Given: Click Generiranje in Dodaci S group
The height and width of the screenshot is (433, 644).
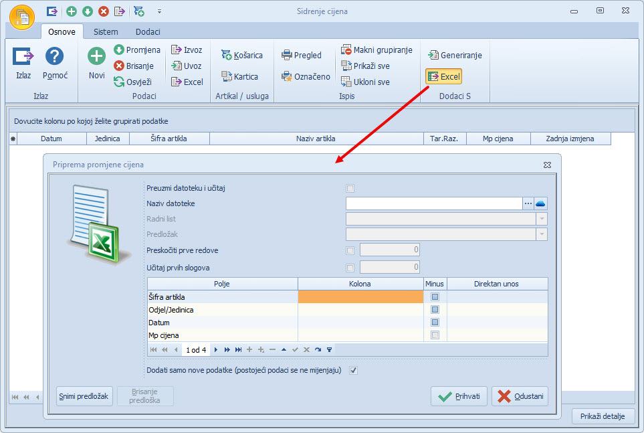Looking at the screenshot, I should (433, 55).
